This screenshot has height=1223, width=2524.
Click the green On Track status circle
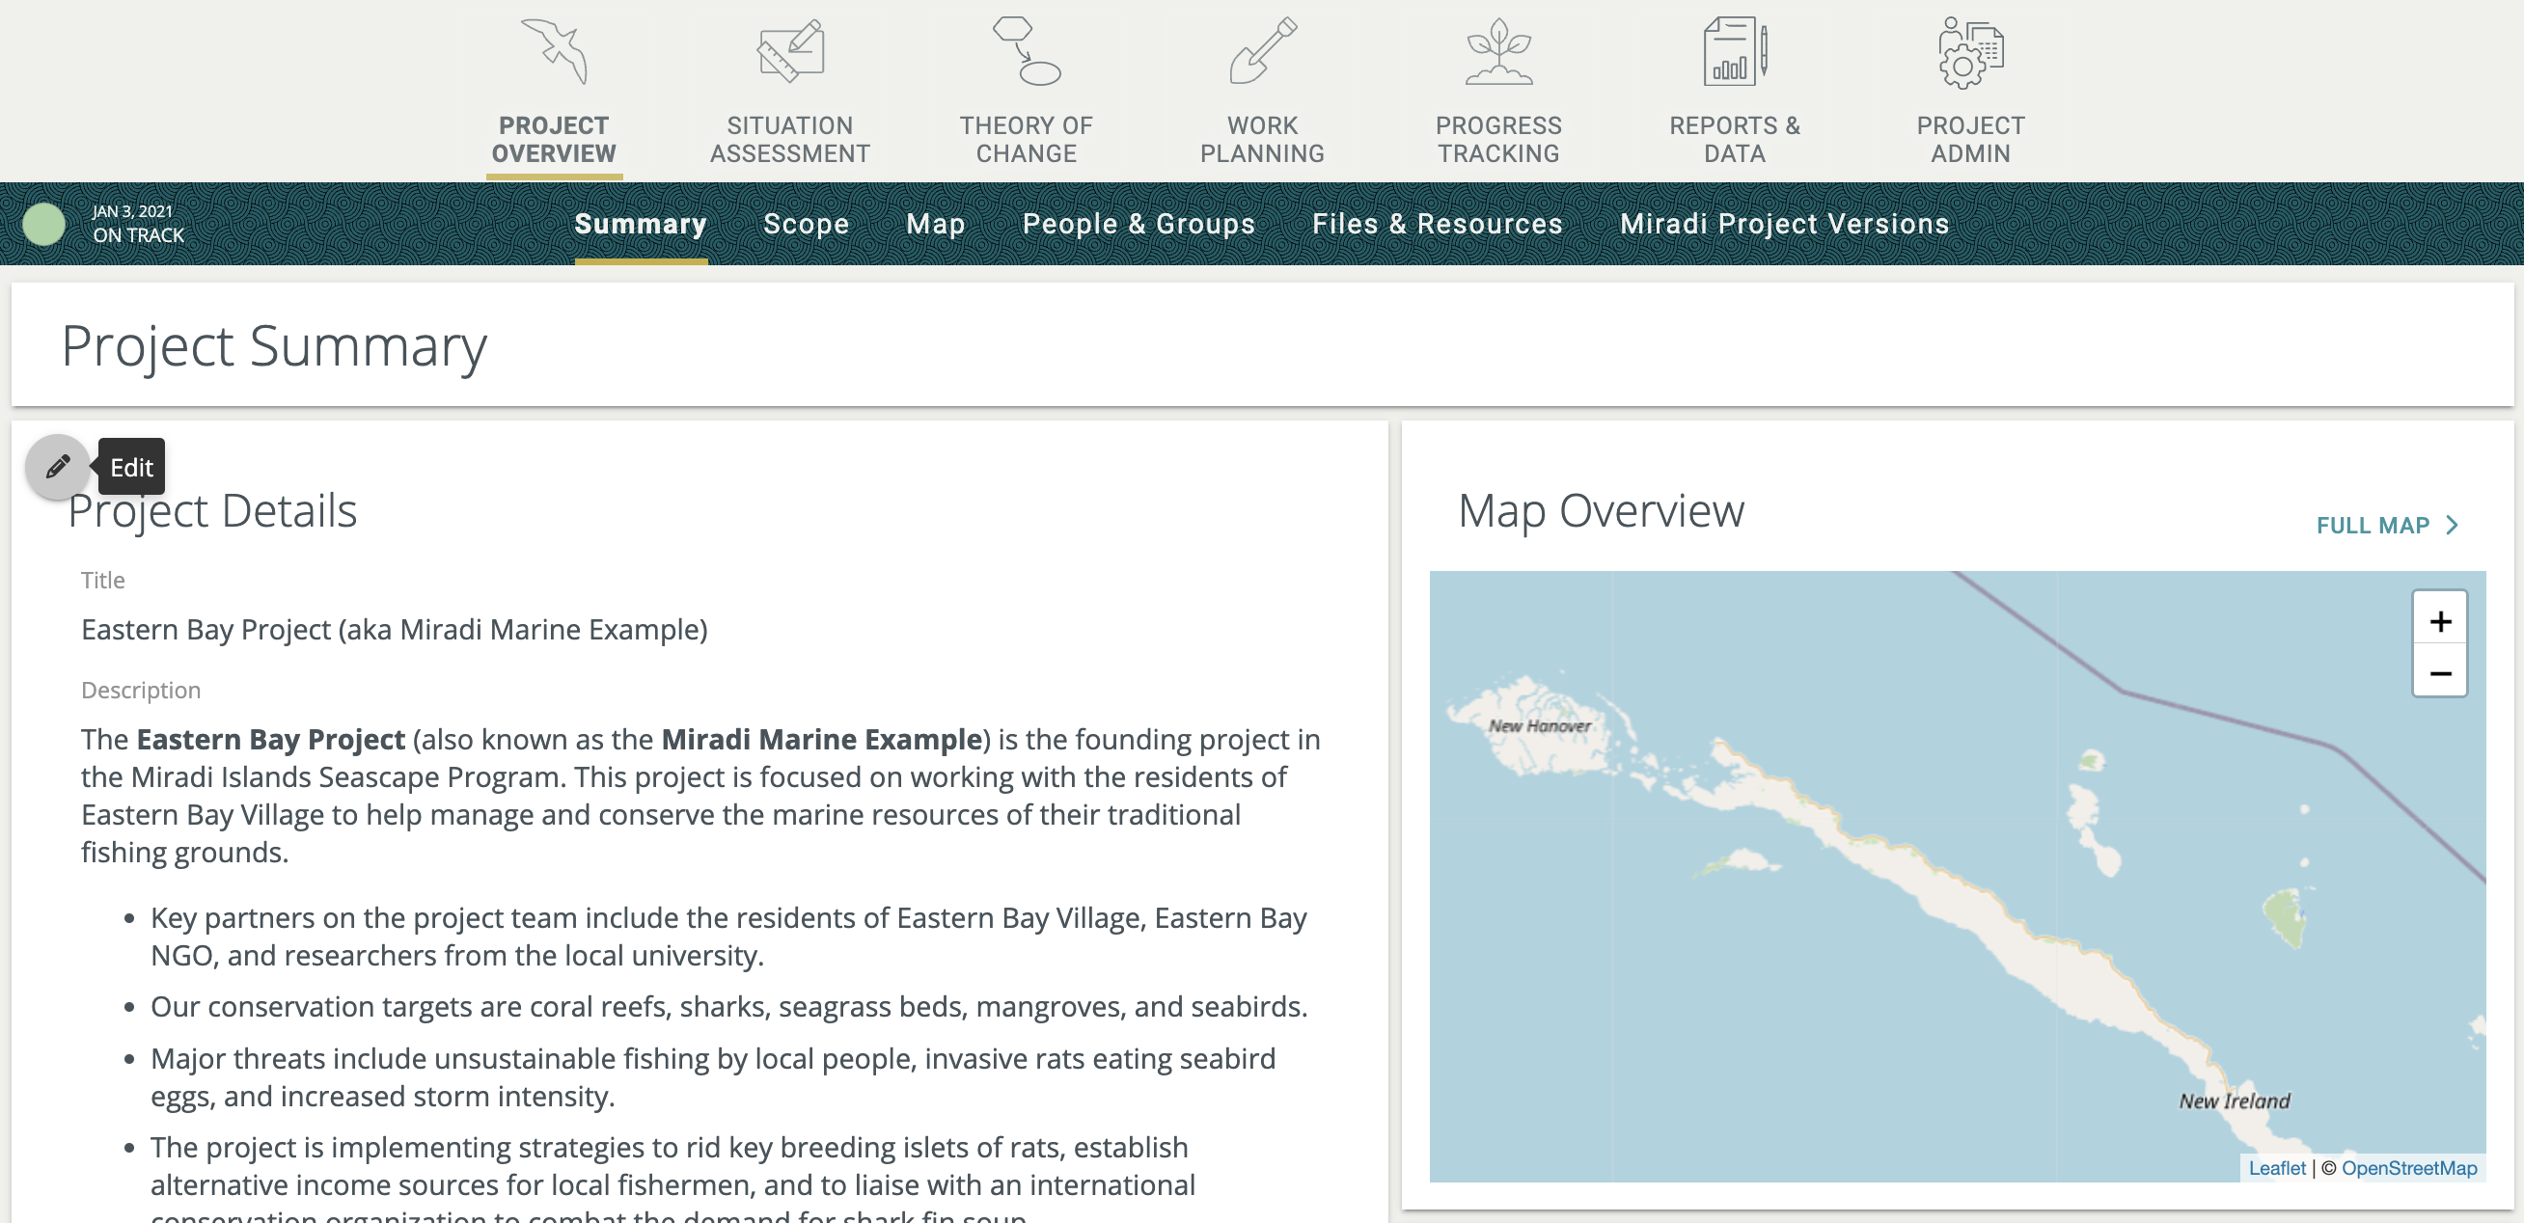44,223
